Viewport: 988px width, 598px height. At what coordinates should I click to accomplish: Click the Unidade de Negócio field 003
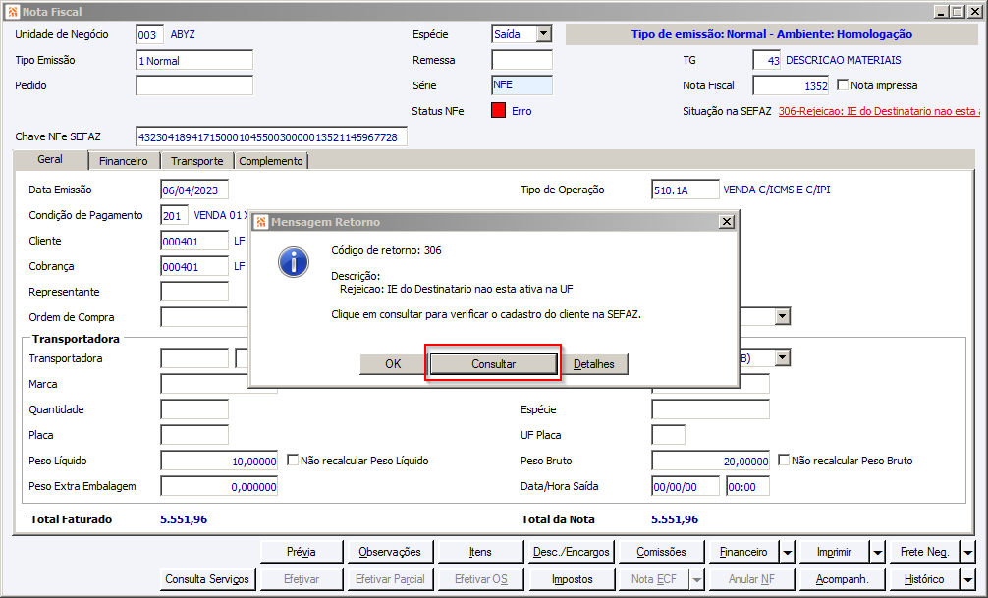pyautogui.click(x=150, y=34)
